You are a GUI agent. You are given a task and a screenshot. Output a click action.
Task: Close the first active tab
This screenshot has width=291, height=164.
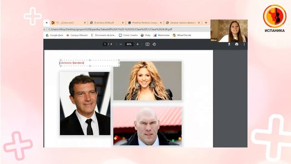(46, 23)
